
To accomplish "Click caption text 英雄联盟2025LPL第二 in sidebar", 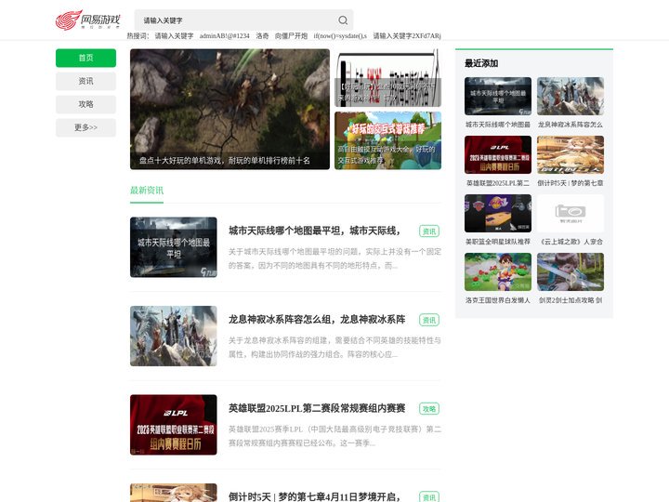I will click(x=498, y=183).
